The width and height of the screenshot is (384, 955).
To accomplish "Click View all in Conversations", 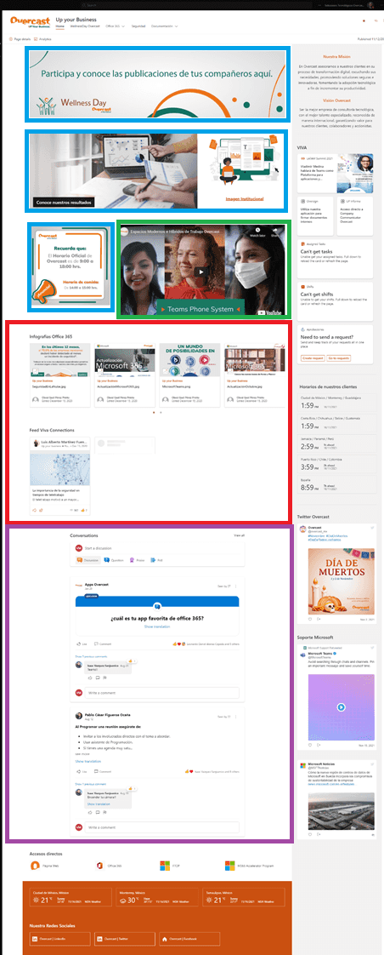I will tap(240, 535).
